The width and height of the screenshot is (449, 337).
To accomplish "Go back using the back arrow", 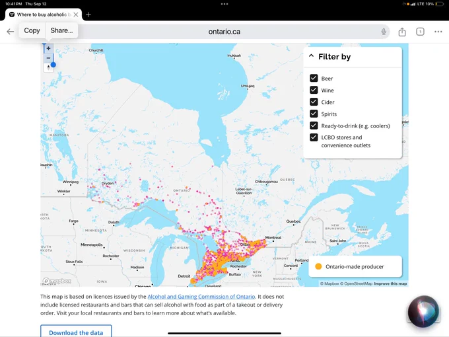I will point(11,32).
